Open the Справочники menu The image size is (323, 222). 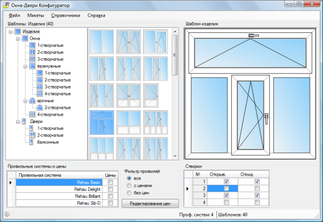pos(66,16)
